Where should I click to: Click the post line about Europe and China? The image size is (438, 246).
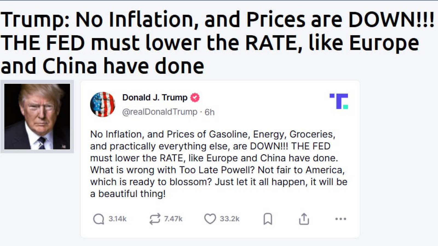214,158
